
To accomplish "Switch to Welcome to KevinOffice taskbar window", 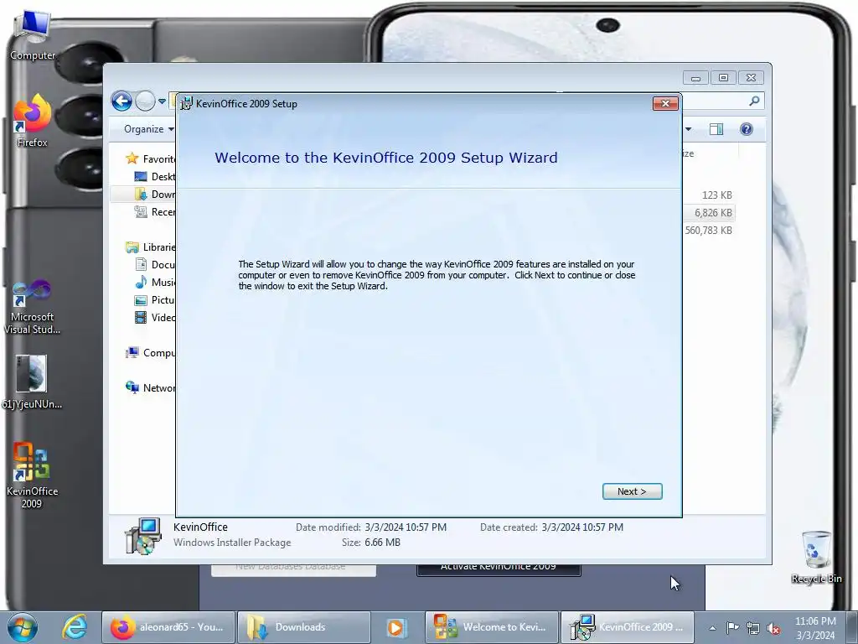I will (x=492, y=627).
